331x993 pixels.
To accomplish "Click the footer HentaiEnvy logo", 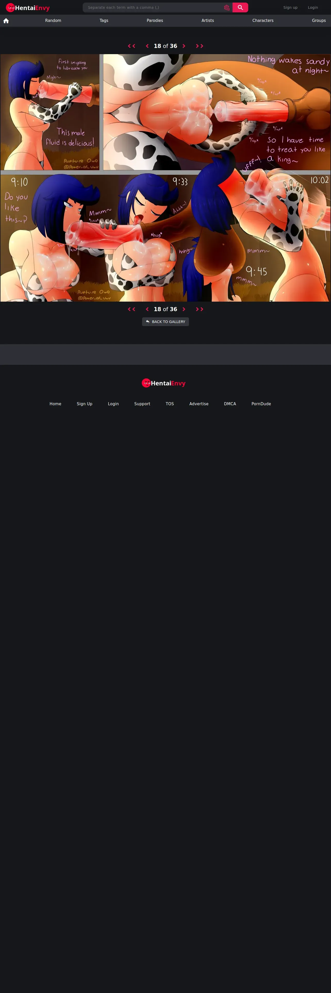I will [x=164, y=383].
